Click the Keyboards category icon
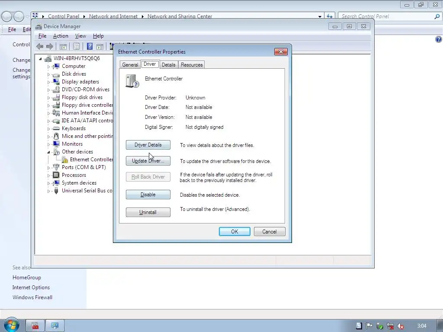443x332 pixels. [x=56, y=128]
